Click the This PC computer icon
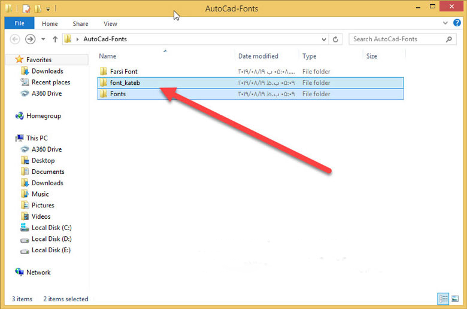 coord(19,138)
